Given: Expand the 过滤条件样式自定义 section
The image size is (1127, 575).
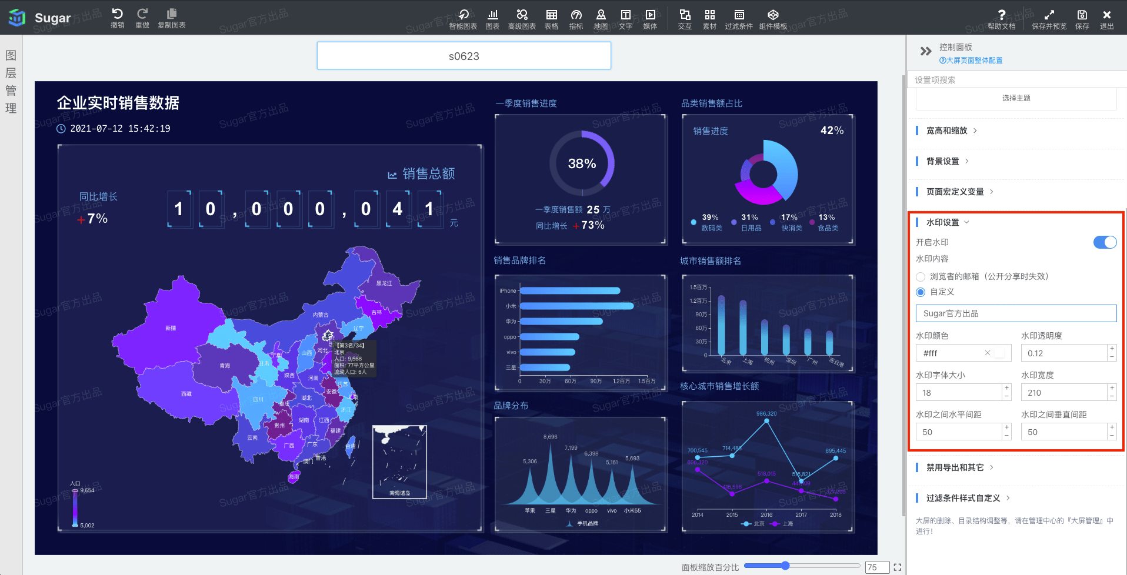Looking at the screenshot, I should [963, 498].
